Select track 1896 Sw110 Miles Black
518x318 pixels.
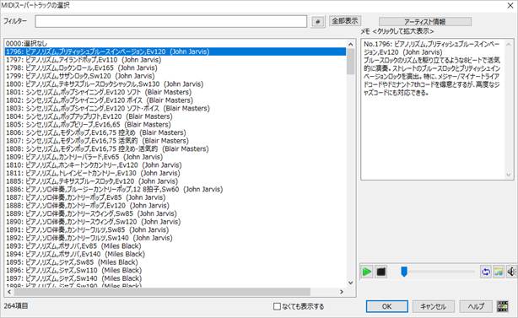(x=175, y=270)
